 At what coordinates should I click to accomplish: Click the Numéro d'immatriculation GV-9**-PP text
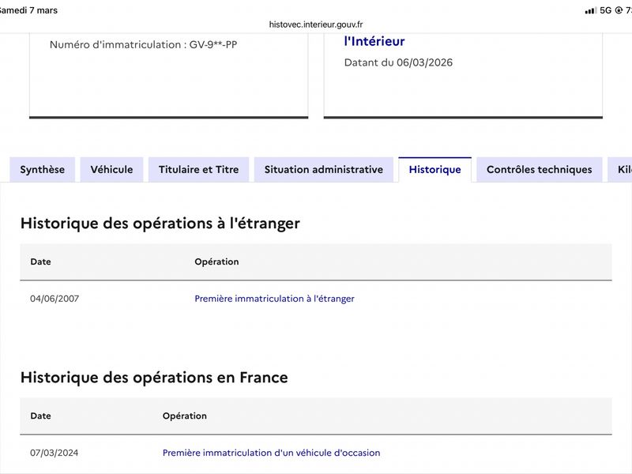tap(143, 45)
